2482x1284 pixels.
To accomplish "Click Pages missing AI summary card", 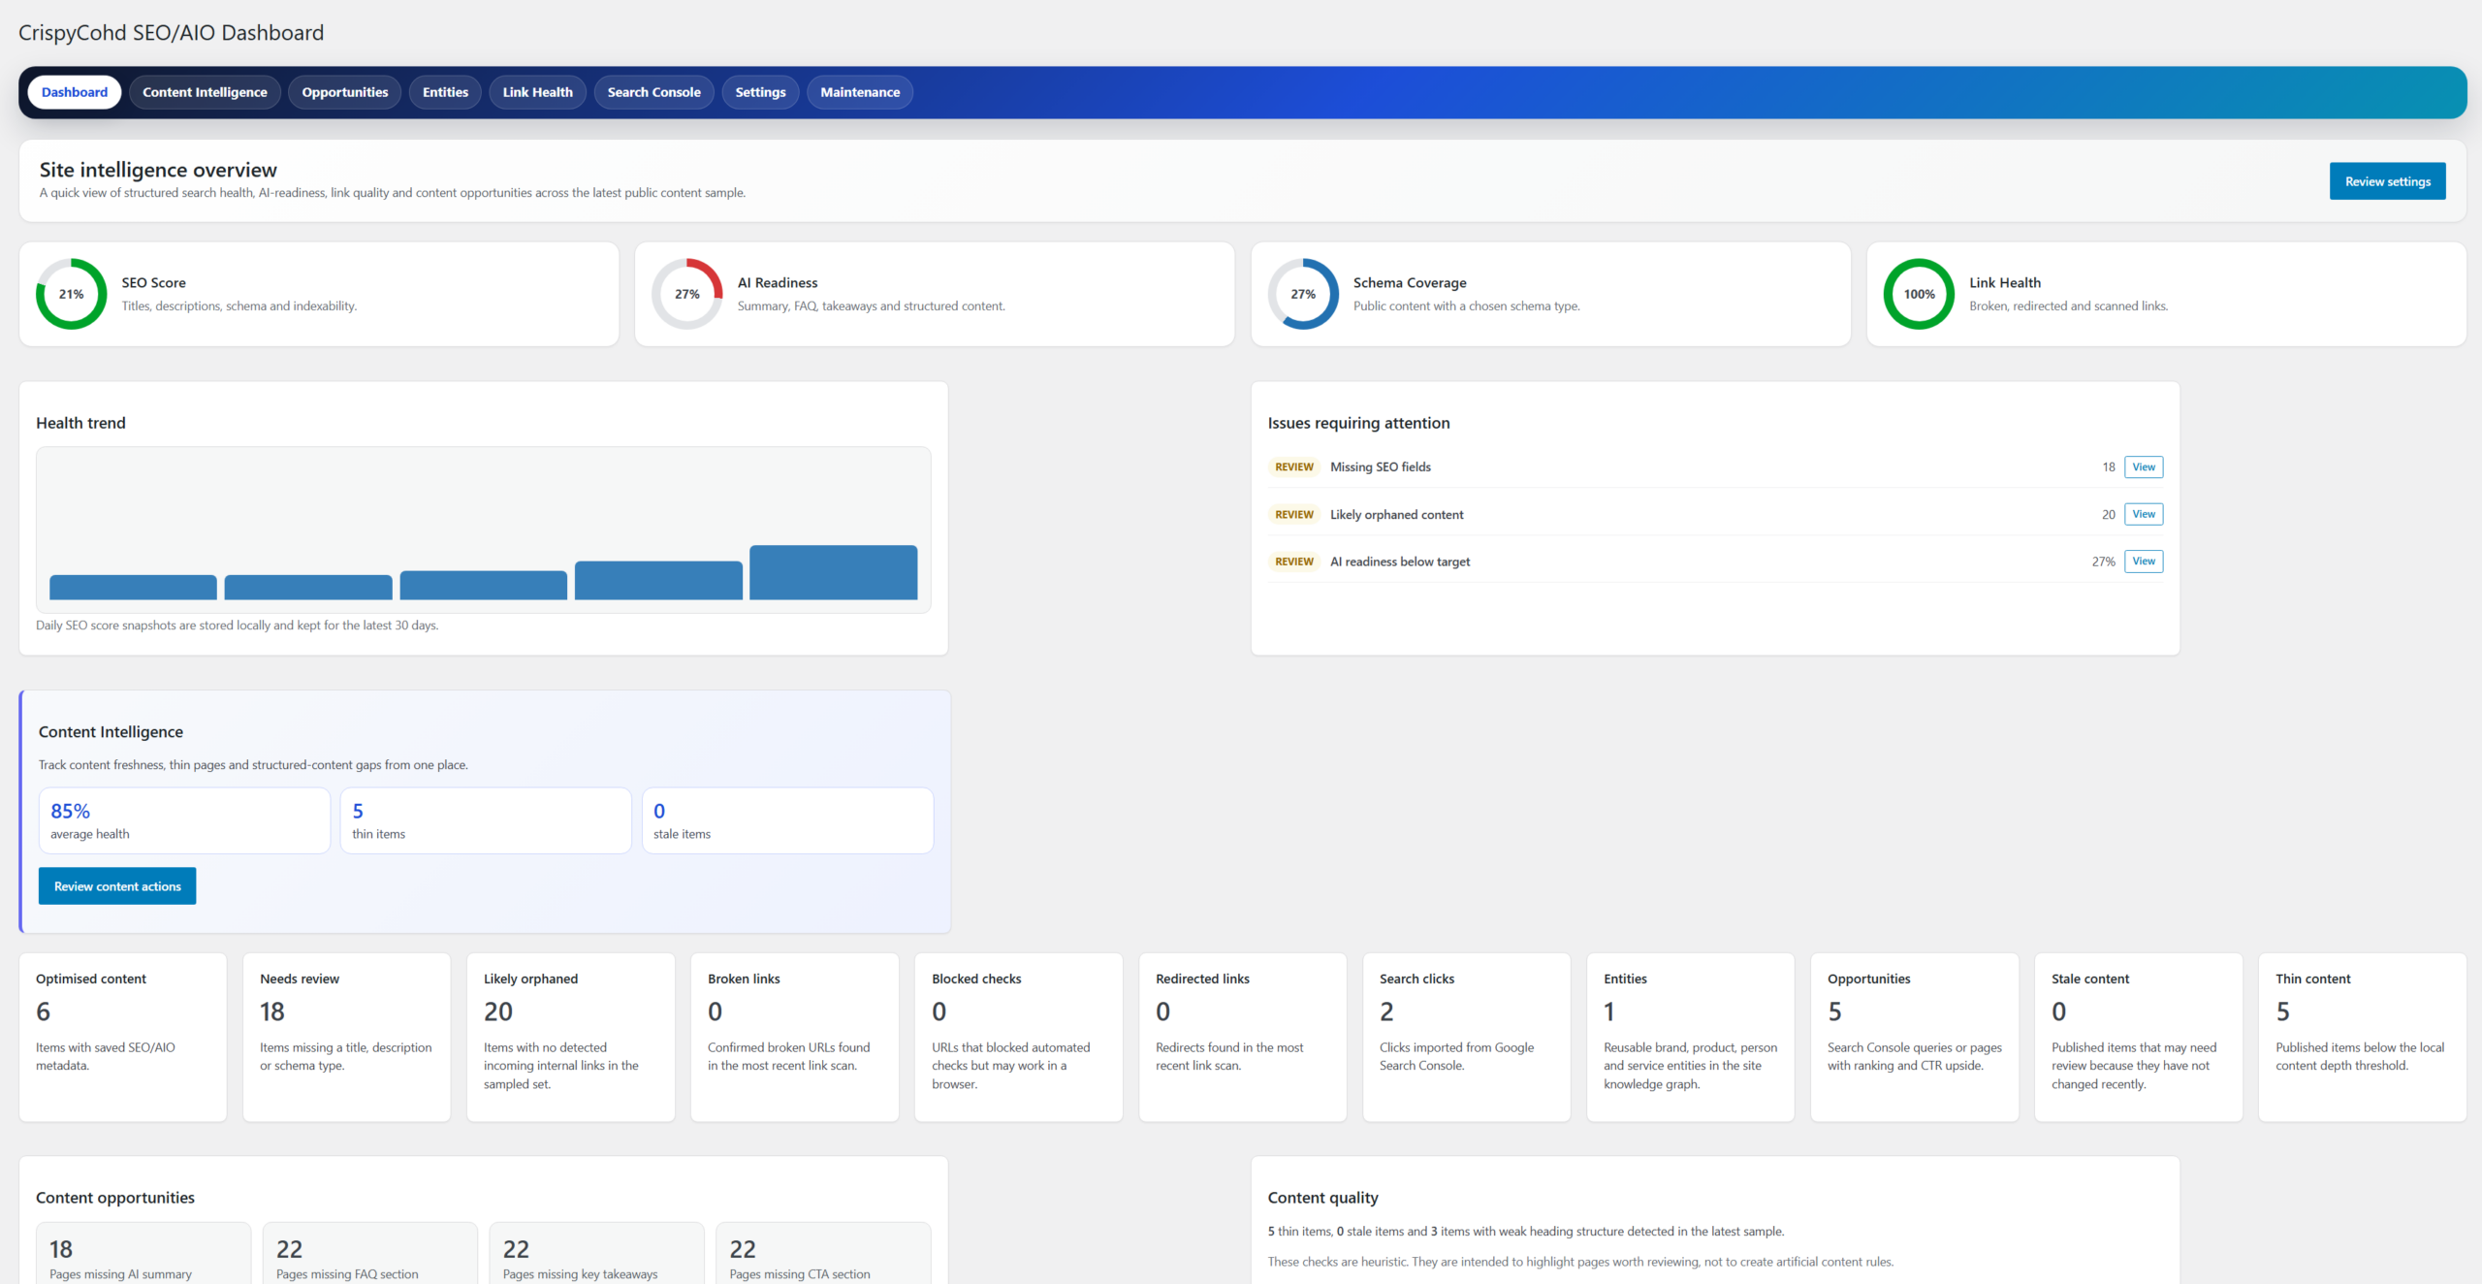I will click(143, 1253).
